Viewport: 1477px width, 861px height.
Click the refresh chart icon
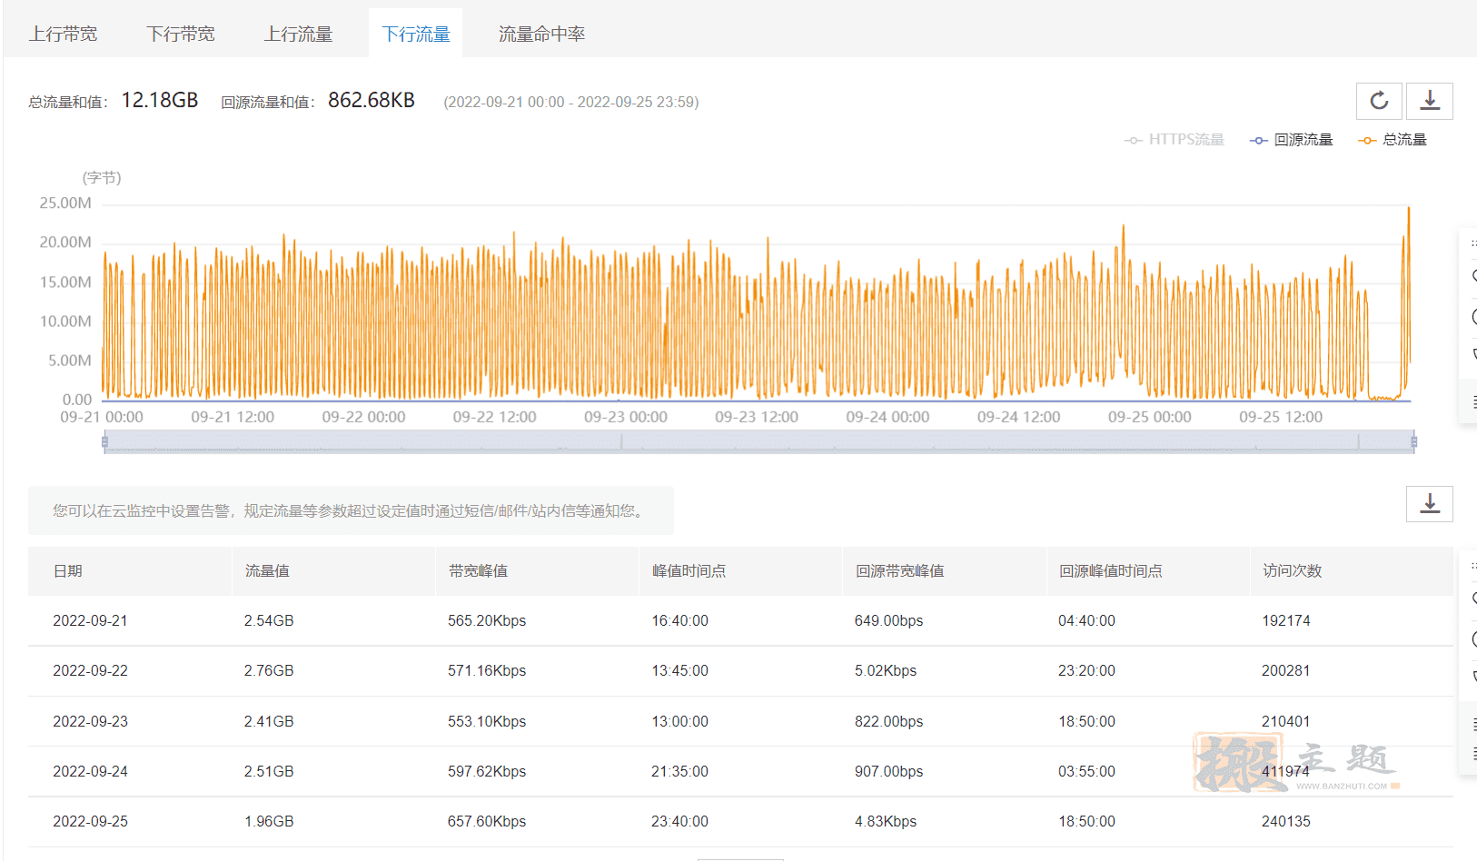pyautogui.click(x=1379, y=101)
